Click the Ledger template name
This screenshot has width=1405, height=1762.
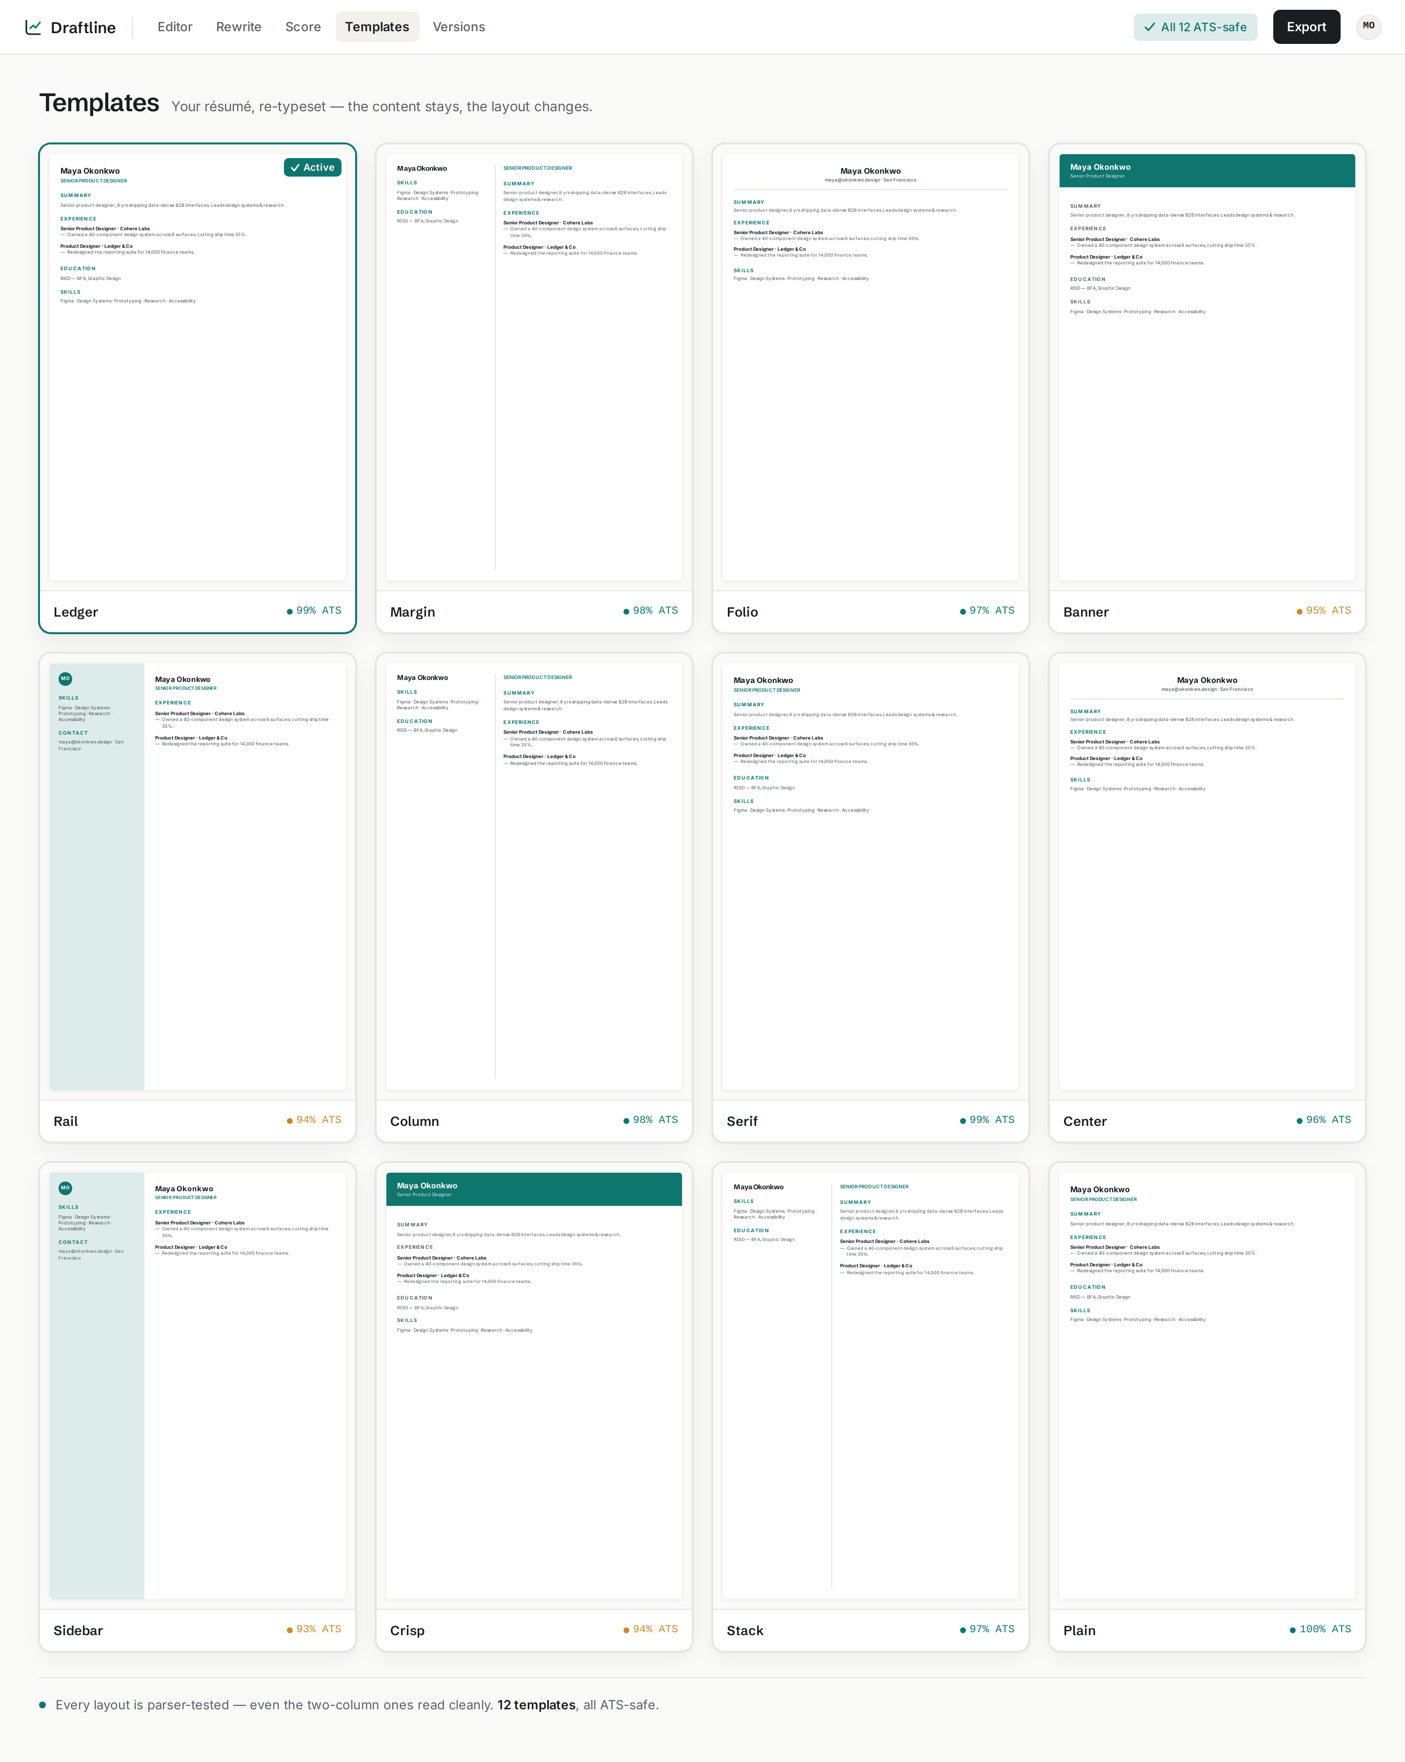tap(76, 612)
